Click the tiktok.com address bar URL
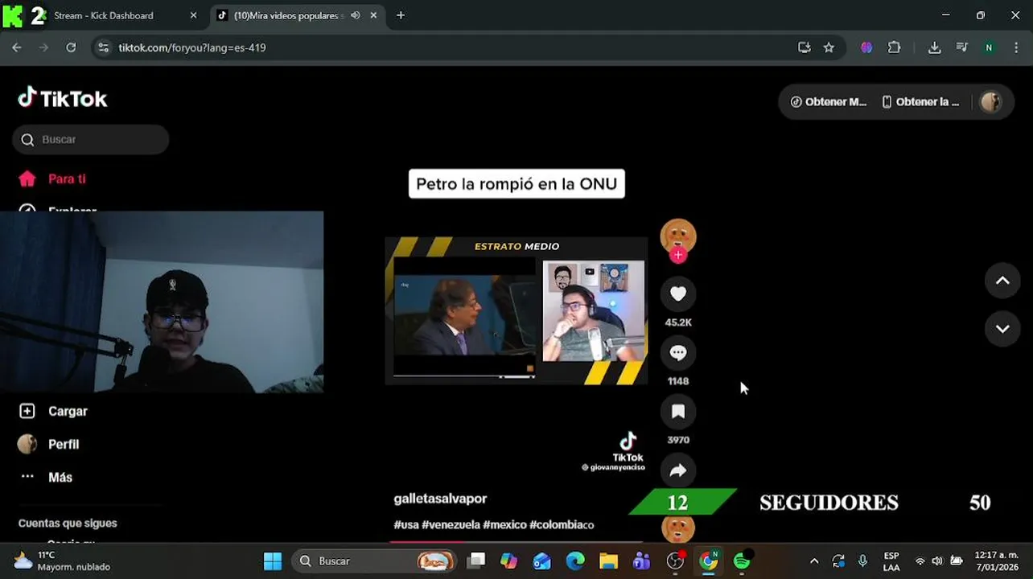The height and width of the screenshot is (579, 1033). click(x=192, y=47)
